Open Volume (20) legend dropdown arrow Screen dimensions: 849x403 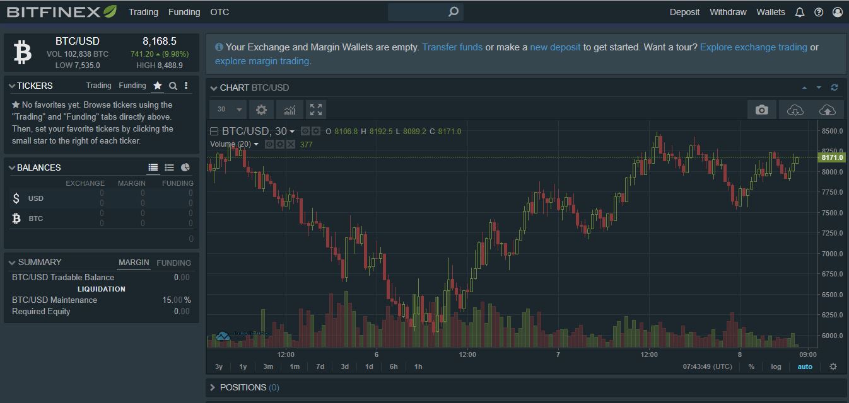256,144
